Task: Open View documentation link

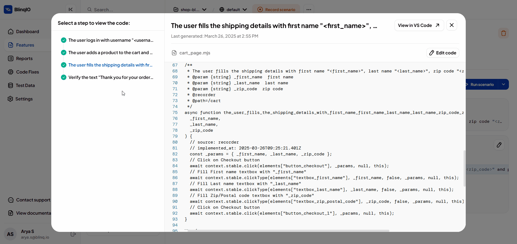Action: [x=29, y=213]
